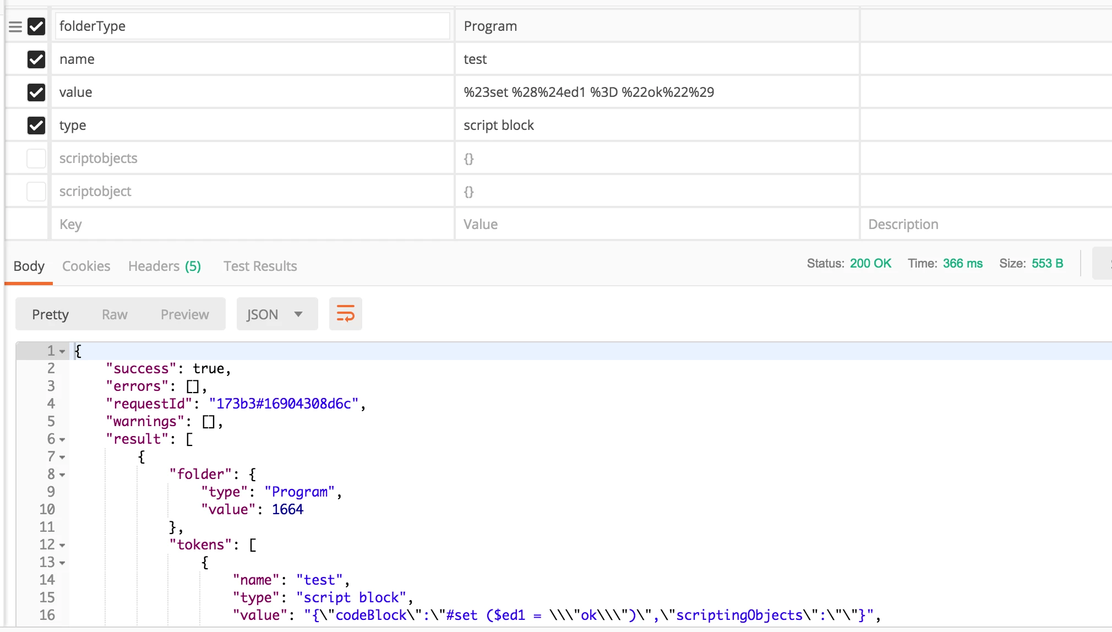
Task: Select the Preview view button
Action: (184, 314)
